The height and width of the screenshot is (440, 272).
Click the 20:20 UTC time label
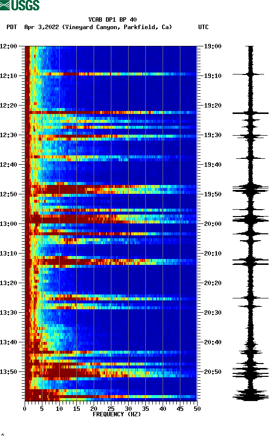pyautogui.click(x=212, y=283)
